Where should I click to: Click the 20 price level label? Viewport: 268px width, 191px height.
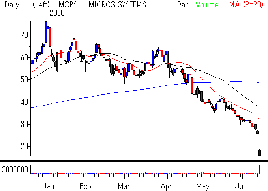point(24,146)
